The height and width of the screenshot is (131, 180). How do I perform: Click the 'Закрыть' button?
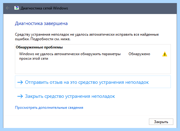pyautogui.click(x=161, y=122)
